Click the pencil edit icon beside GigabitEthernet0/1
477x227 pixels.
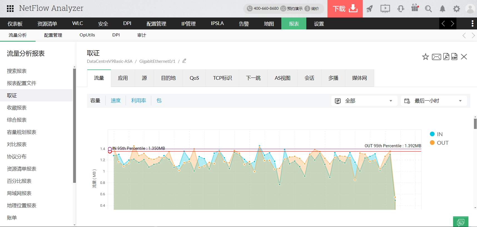pyautogui.click(x=184, y=61)
